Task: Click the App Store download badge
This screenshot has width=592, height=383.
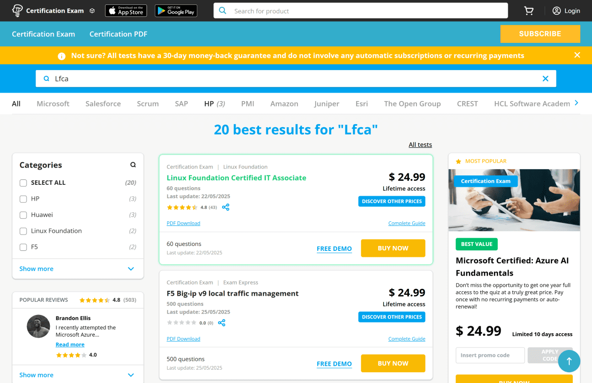Action: (x=126, y=11)
